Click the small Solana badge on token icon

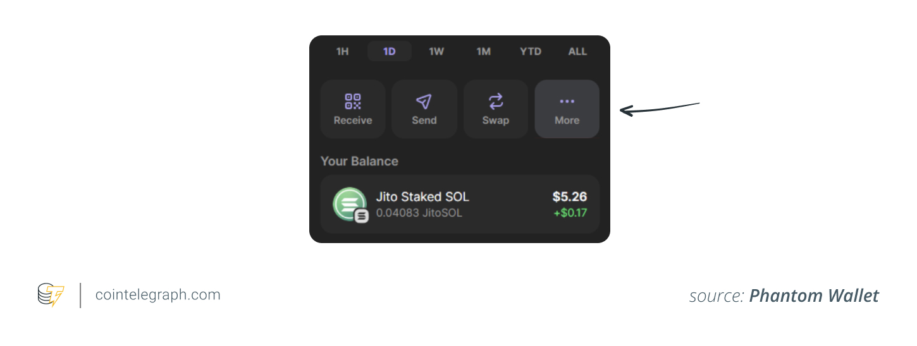click(361, 216)
